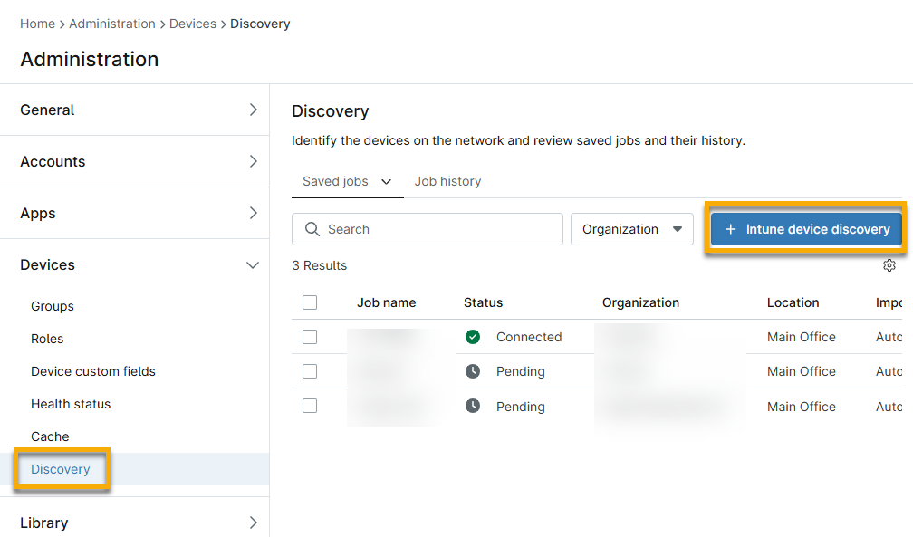Screen dimensions: 913x537
Task: Select Discovery in the Devices sidebar
Action: click(61, 469)
